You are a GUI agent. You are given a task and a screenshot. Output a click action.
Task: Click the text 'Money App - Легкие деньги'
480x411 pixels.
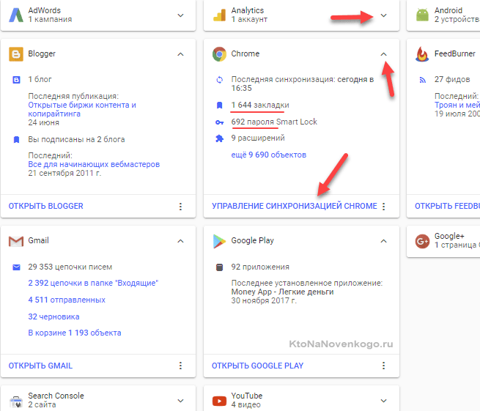[x=282, y=292]
